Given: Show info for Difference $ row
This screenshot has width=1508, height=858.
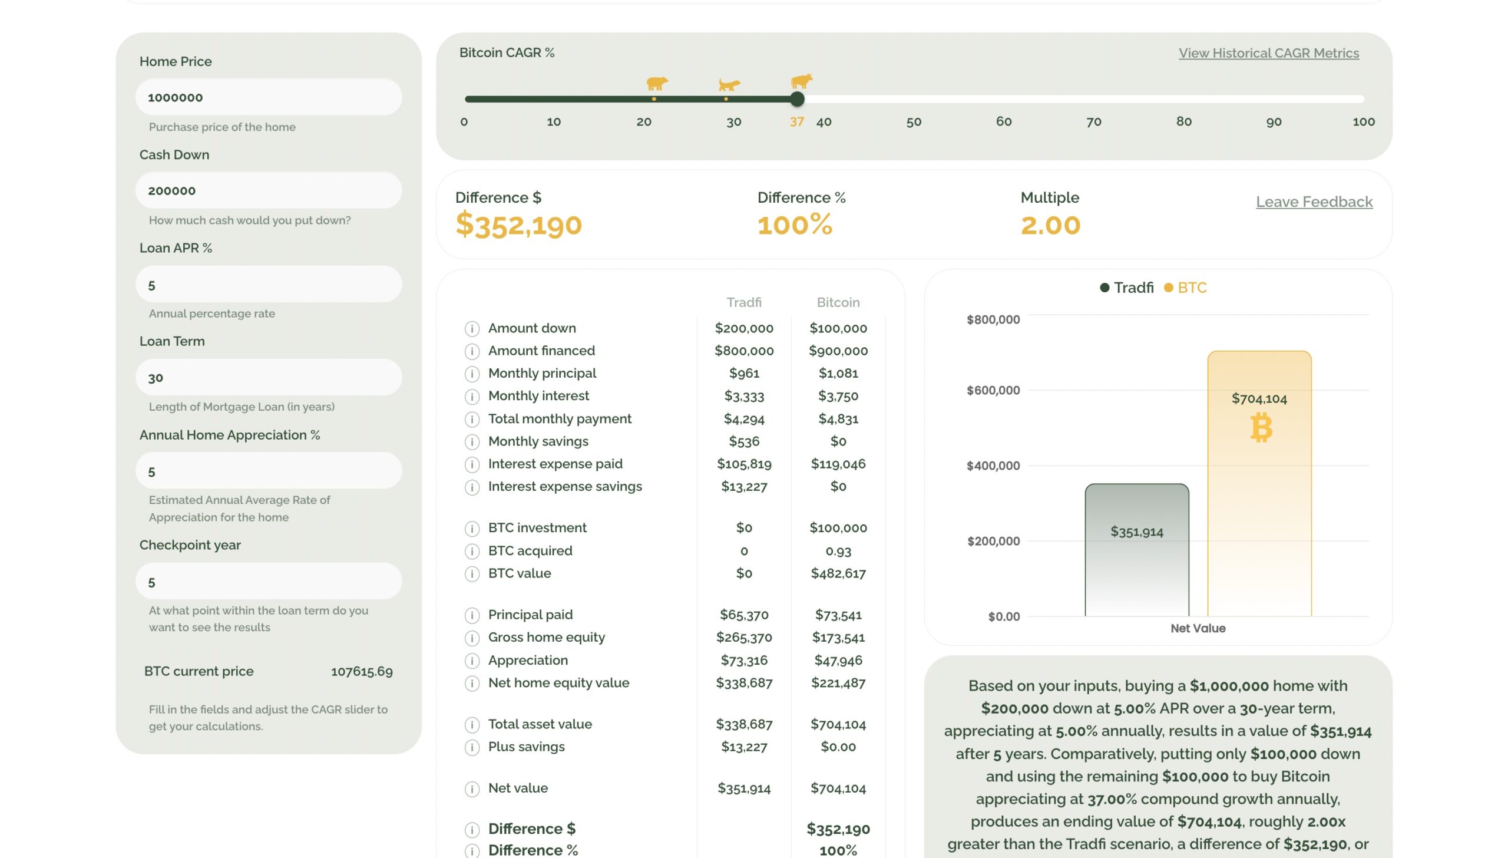Looking at the screenshot, I should [x=472, y=830].
